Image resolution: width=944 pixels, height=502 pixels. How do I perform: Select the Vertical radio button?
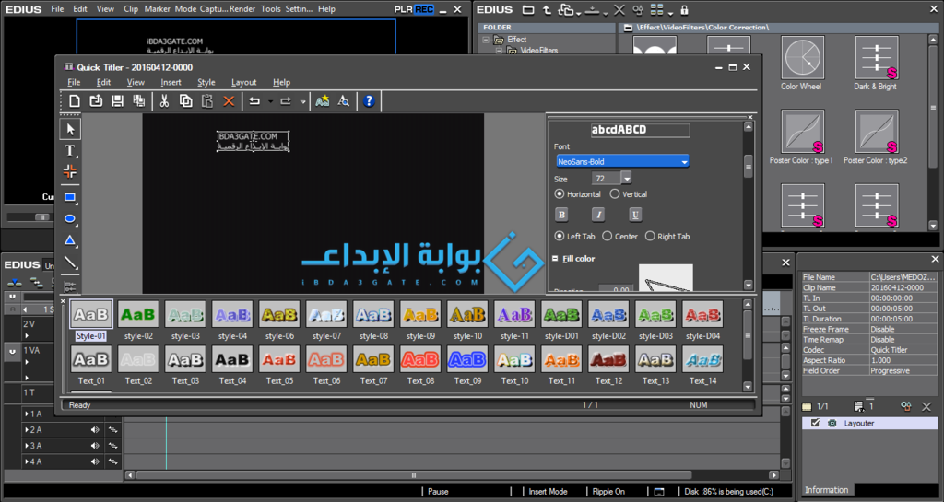tap(615, 194)
